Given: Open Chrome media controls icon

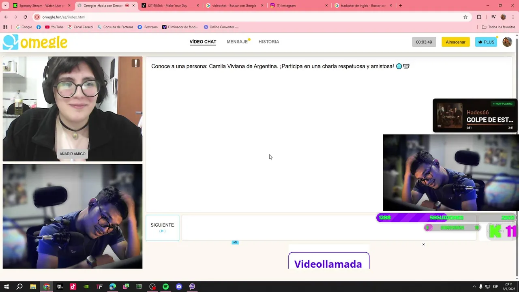Looking at the screenshot, I should point(493,17).
